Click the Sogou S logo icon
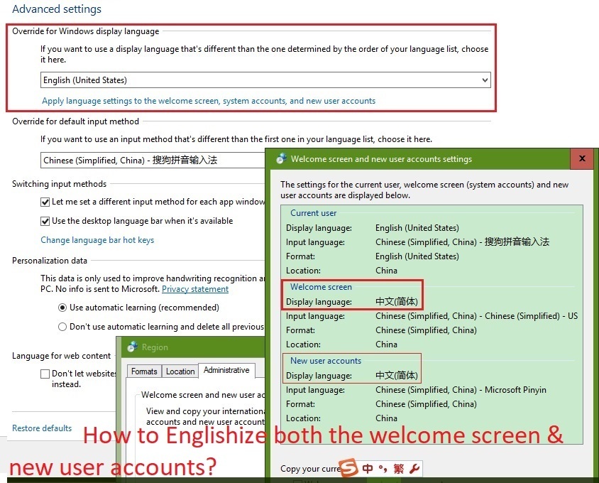The image size is (599, 483). tap(348, 467)
